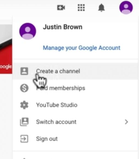
Task: Open YouTube Studio menu entry
Action: point(75,105)
